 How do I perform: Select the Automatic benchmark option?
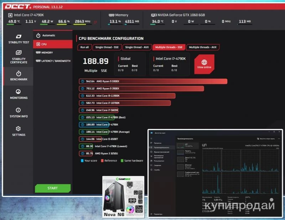pyautogui.click(x=48, y=35)
